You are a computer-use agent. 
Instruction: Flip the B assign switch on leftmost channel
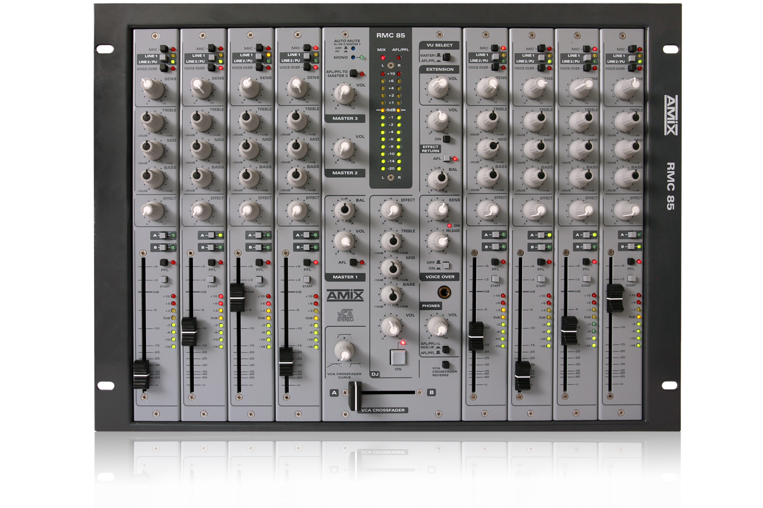[163, 247]
